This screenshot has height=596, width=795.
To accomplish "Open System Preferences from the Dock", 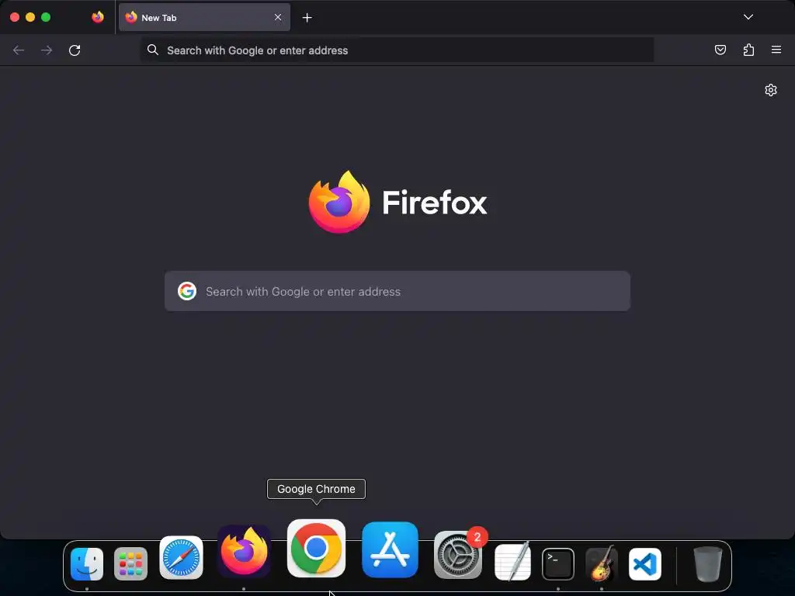I will pyautogui.click(x=458, y=554).
